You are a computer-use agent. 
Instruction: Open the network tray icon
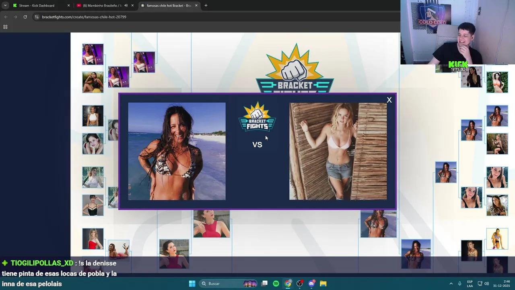[480, 284]
